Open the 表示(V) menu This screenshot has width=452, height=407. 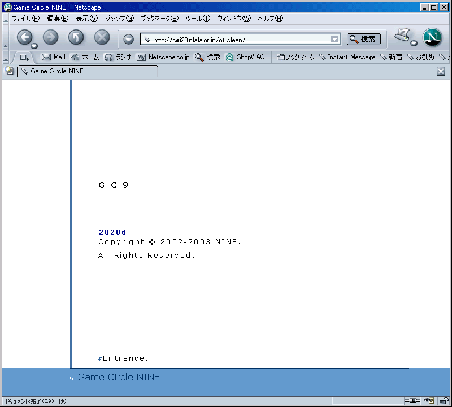click(x=86, y=19)
